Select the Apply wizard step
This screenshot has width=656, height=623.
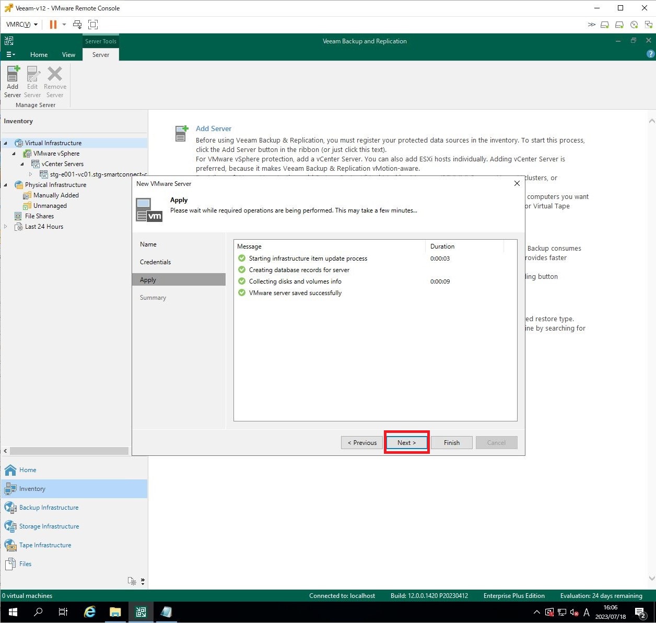tap(179, 279)
